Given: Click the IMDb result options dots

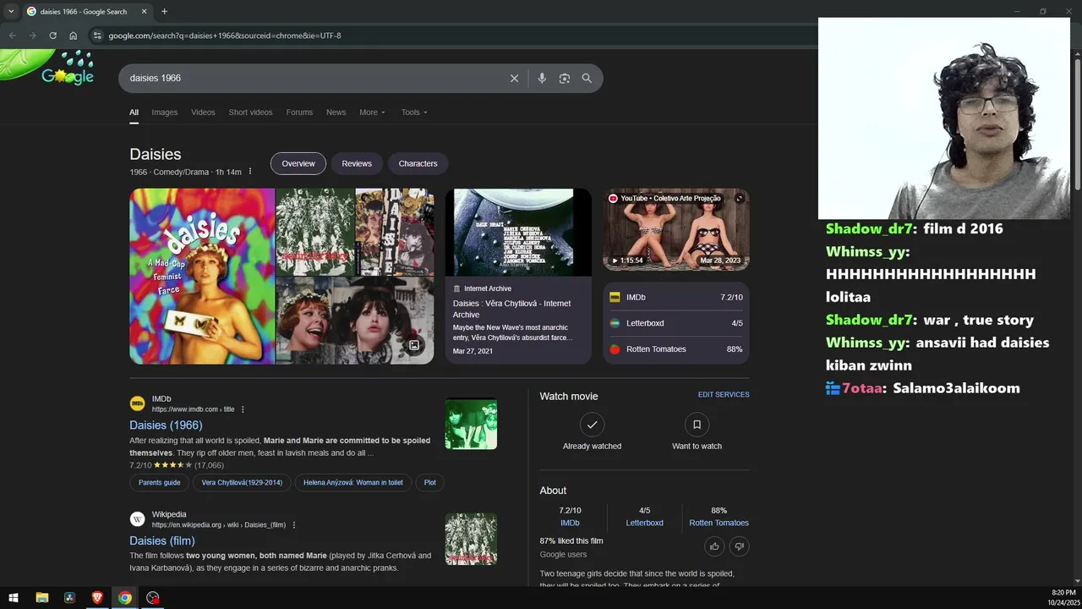Looking at the screenshot, I should click(243, 409).
